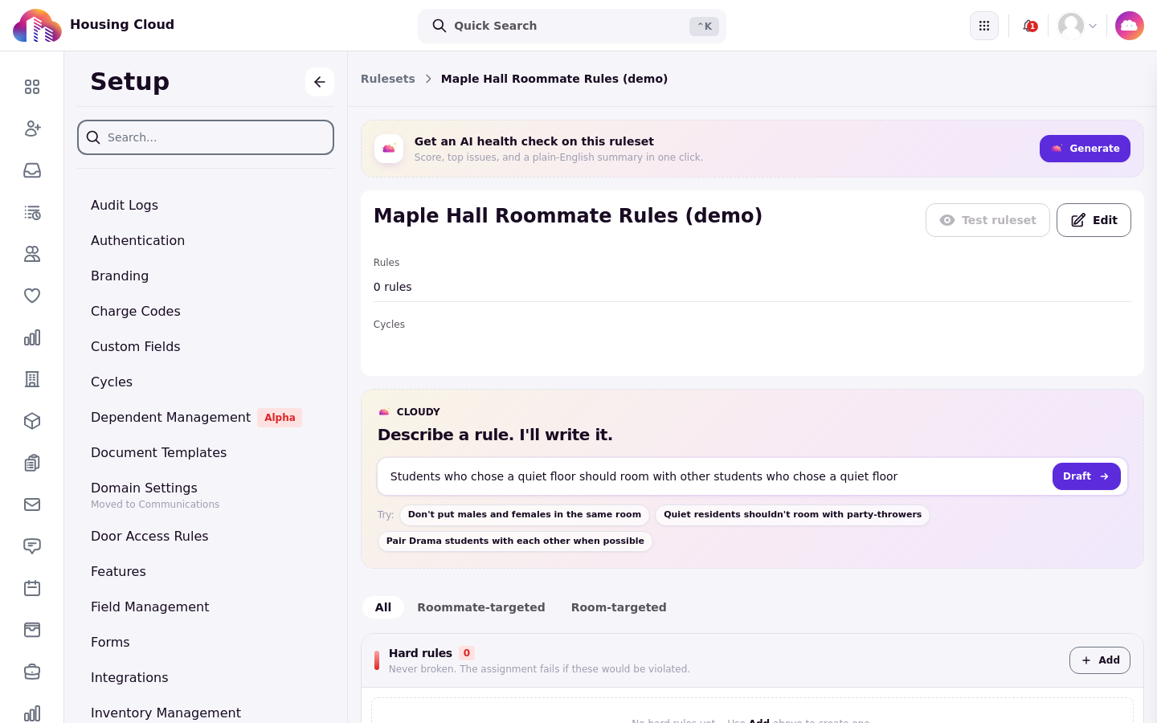
Task: Open the building sidebar icon
Action: 32,379
